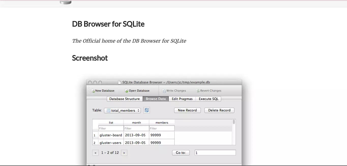Select the gluster-users cell
Image resolution: width=347 pixels, height=166 pixels.
click(111, 142)
